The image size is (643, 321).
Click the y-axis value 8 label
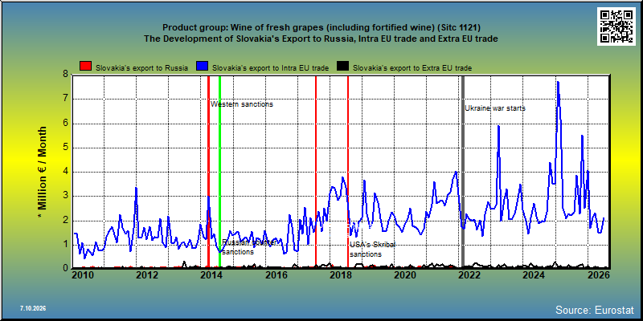(x=65, y=75)
